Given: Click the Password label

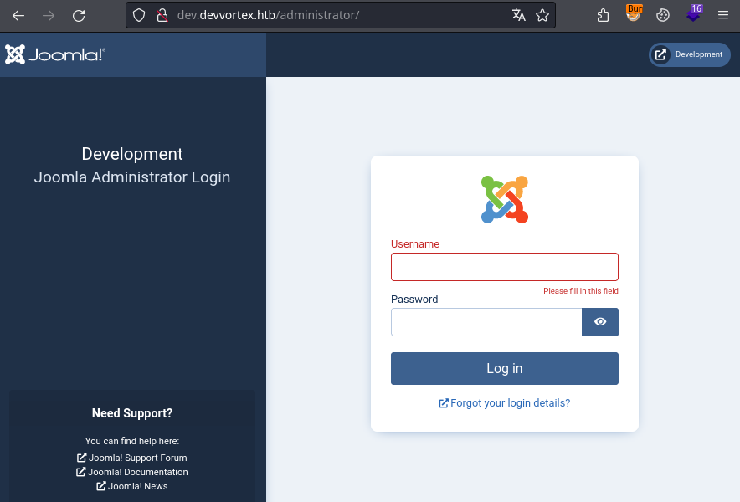Looking at the screenshot, I should click(414, 300).
